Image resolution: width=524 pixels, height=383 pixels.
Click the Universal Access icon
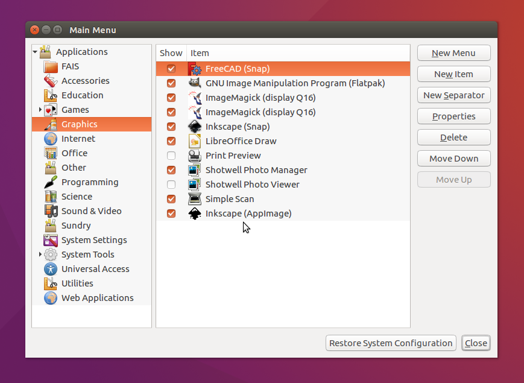51,269
